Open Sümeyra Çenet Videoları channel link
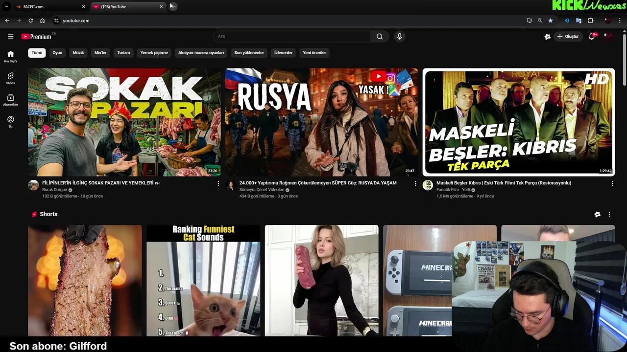This screenshot has width=627, height=352. tap(262, 190)
